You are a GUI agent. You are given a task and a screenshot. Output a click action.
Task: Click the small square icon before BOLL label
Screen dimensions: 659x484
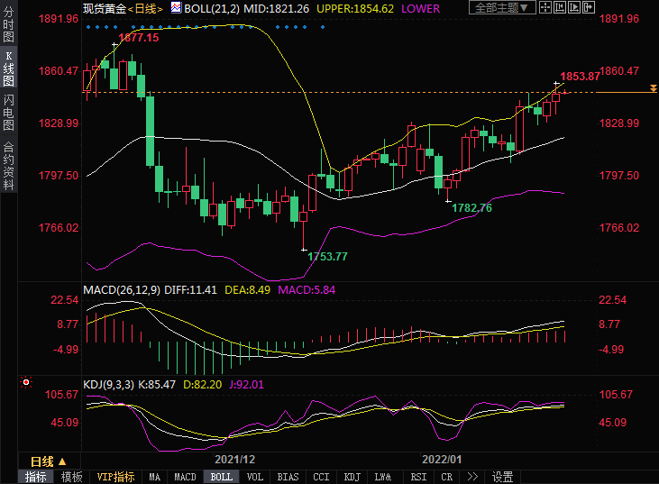tap(176, 9)
